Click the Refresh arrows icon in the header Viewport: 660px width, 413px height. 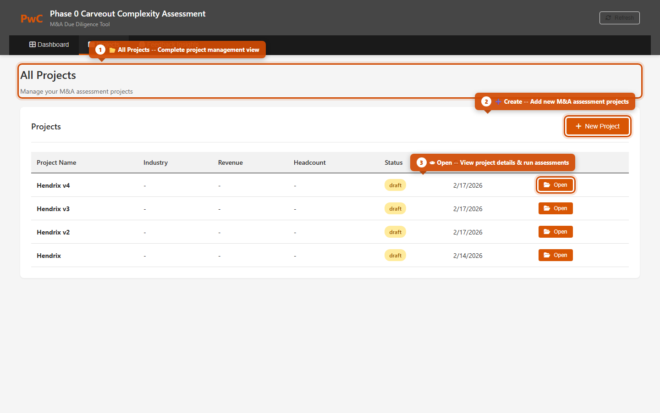tap(608, 18)
